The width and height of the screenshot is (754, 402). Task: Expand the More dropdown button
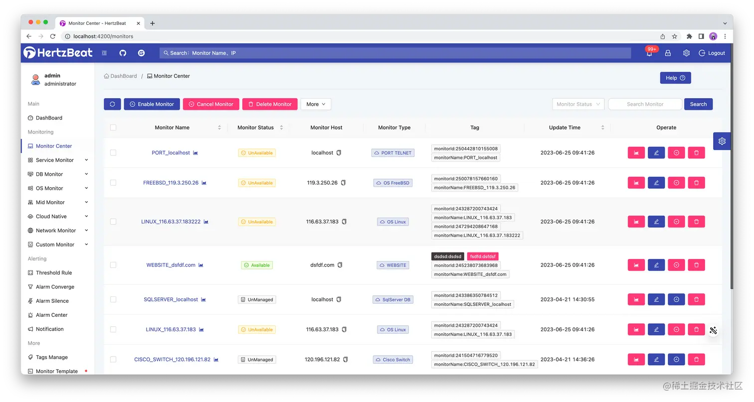click(316, 104)
